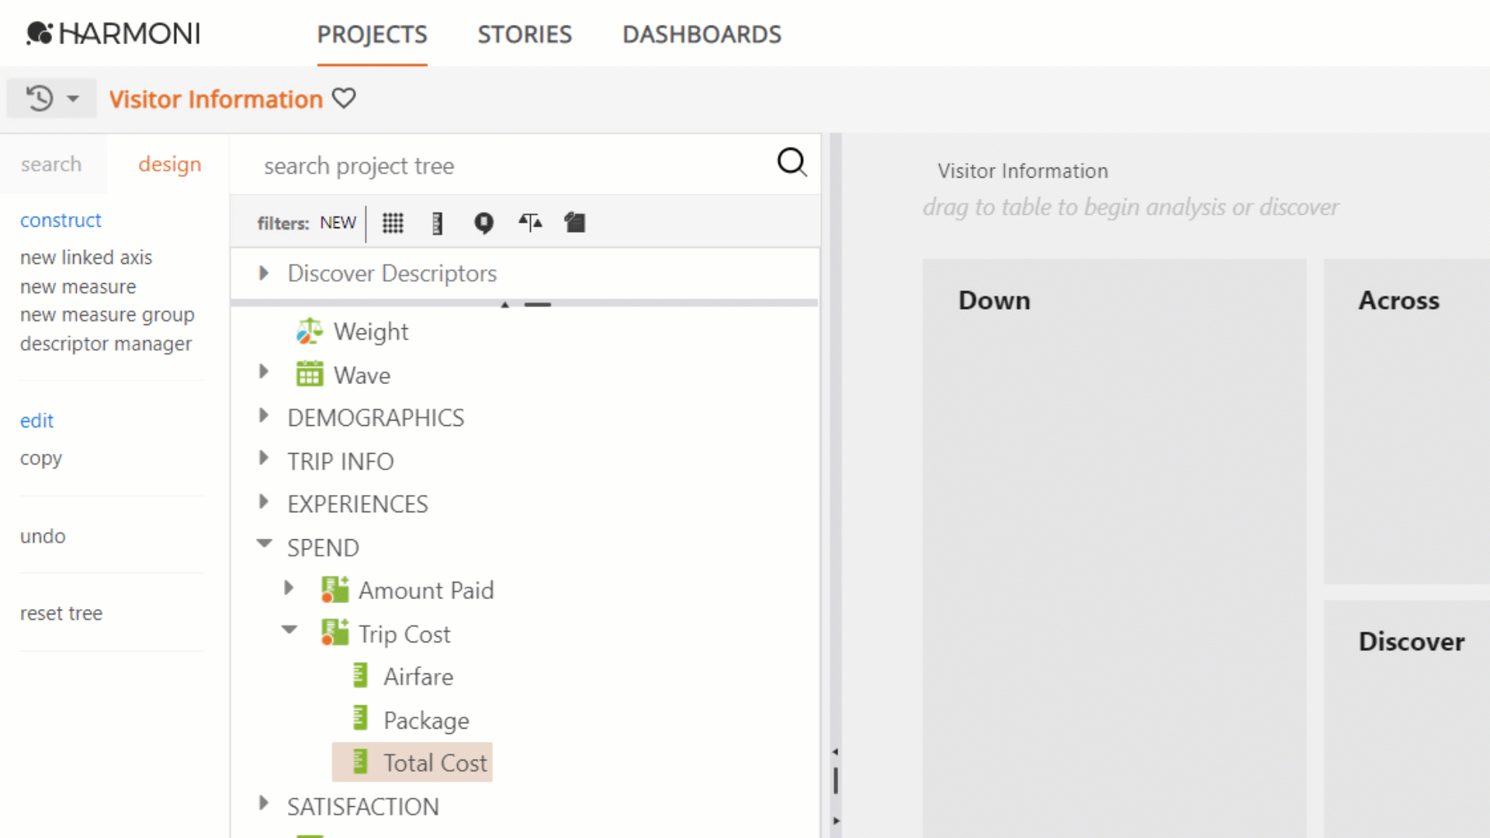This screenshot has height=838, width=1490.
Task: Click the Across drop zone
Action: 1406,421
